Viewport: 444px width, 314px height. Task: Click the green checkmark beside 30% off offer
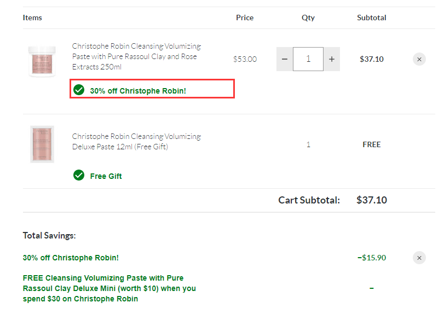click(x=79, y=90)
